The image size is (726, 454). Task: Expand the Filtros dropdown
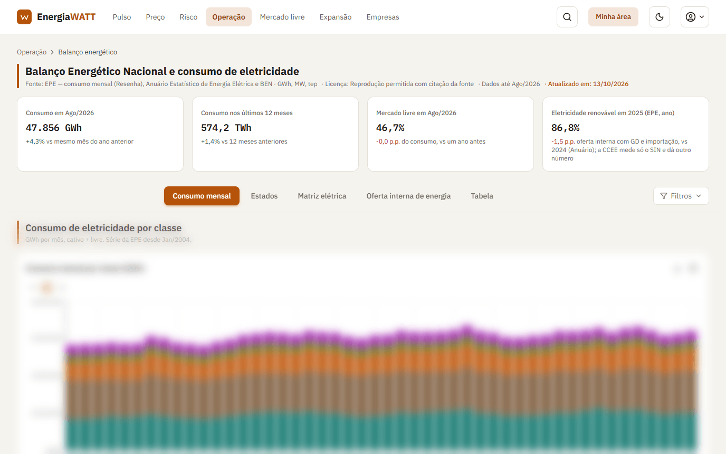pos(681,196)
